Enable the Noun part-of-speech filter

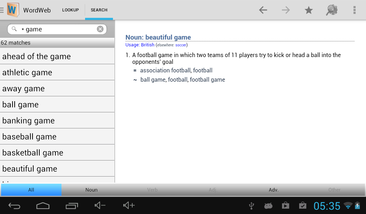click(91, 189)
